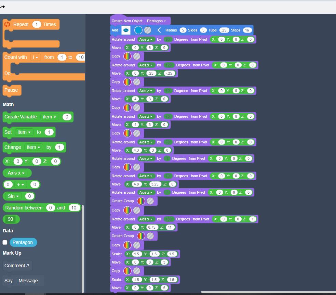This screenshot has height=295, width=336.
Task: Open the color picker in the Add block
Action: pyautogui.click(x=138, y=30)
